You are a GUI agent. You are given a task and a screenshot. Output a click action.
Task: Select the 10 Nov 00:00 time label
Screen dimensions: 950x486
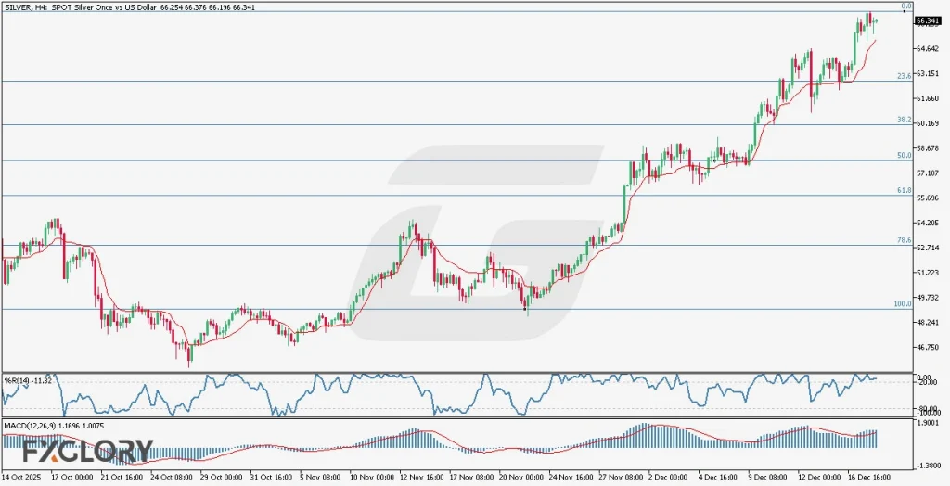371,477
